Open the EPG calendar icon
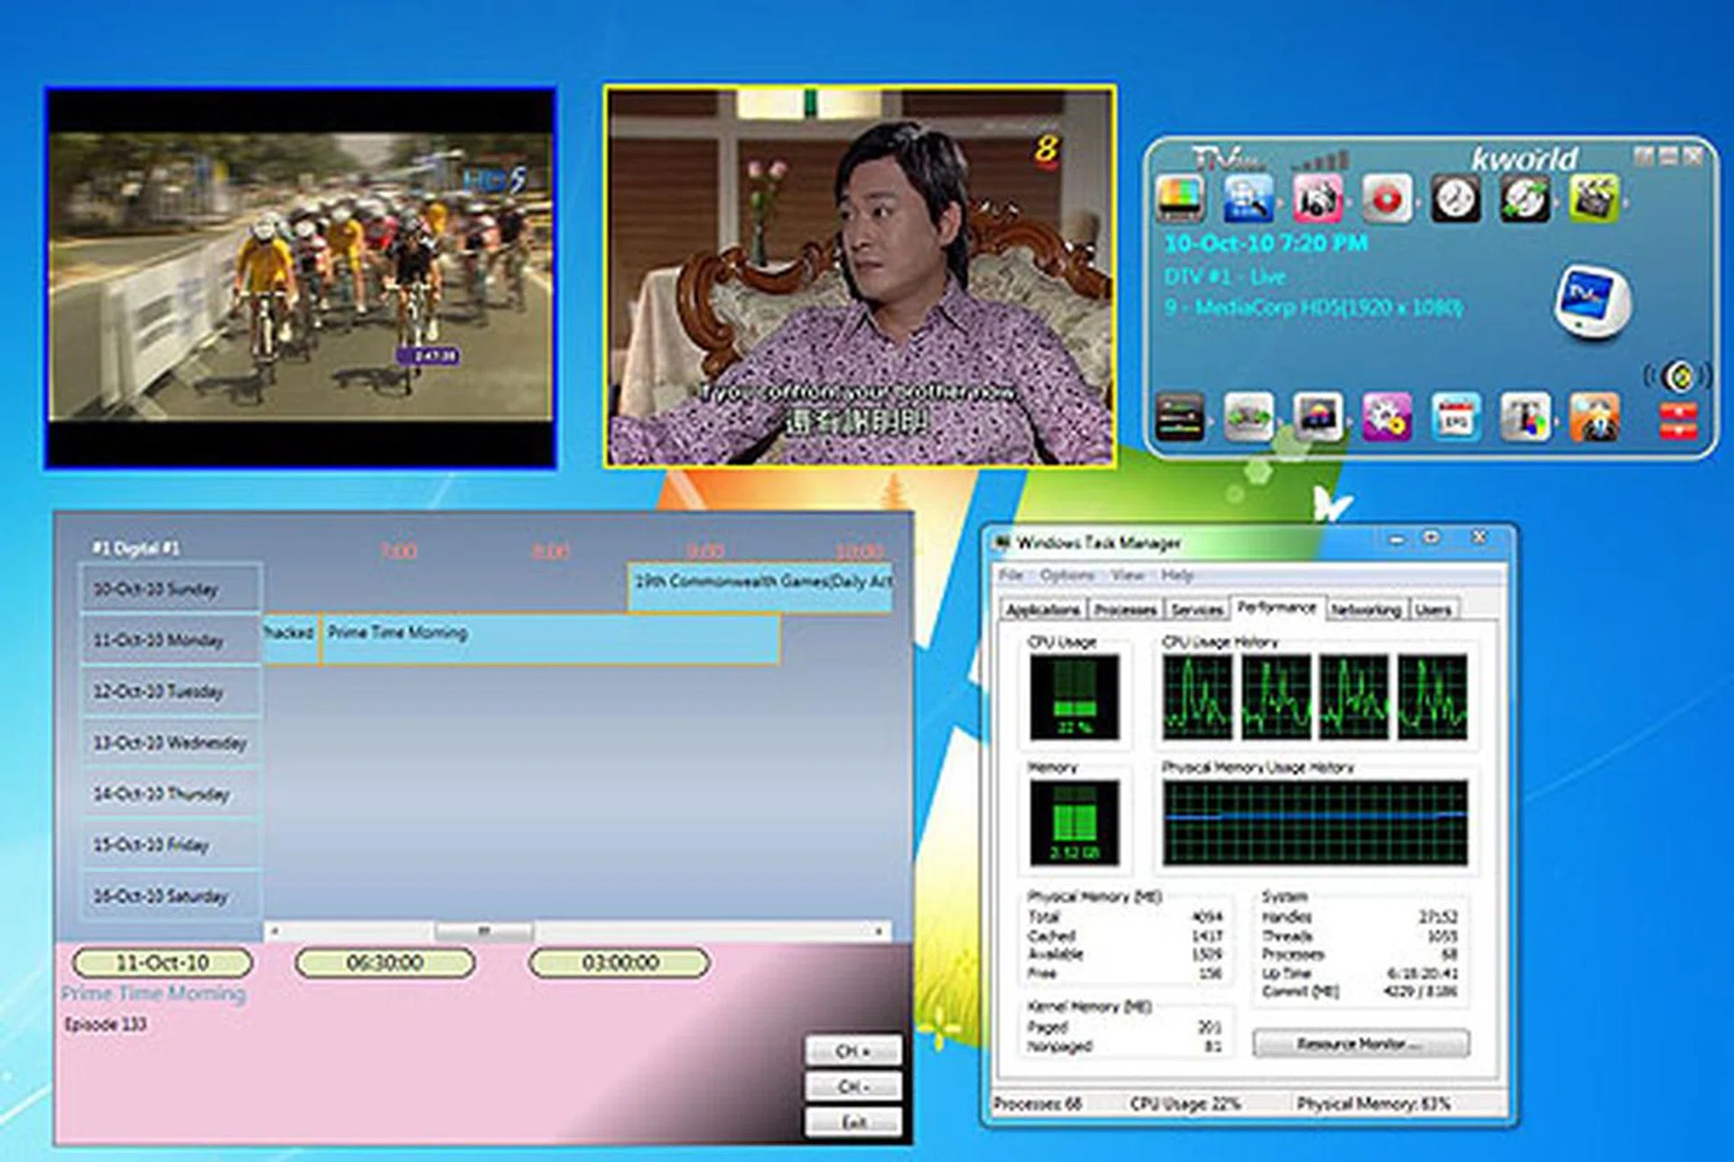 pyautogui.click(x=1456, y=417)
